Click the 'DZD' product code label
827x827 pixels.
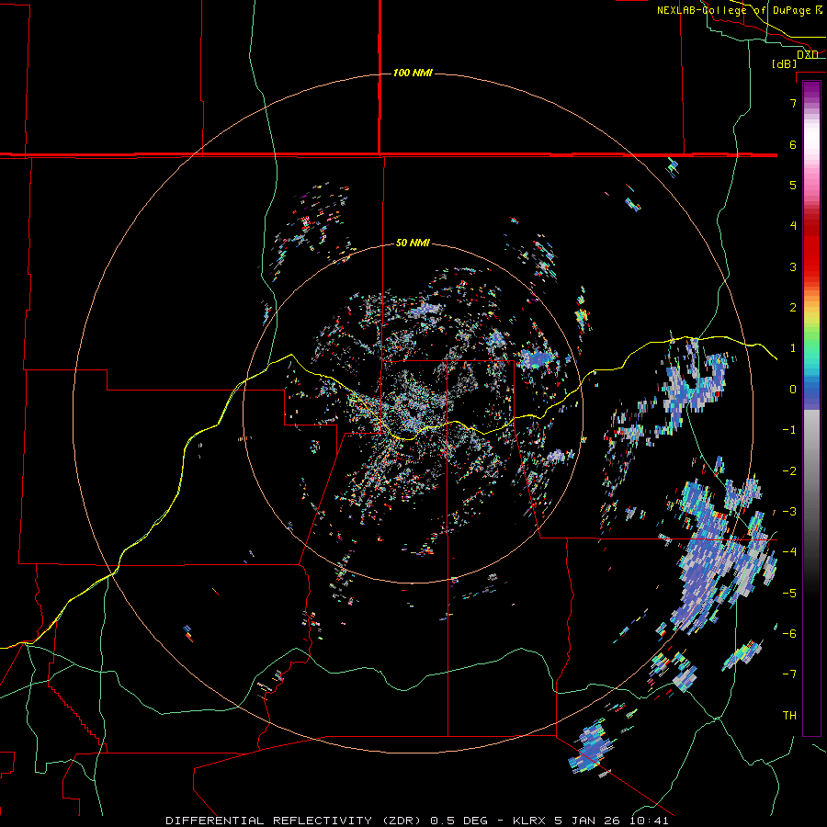point(807,54)
